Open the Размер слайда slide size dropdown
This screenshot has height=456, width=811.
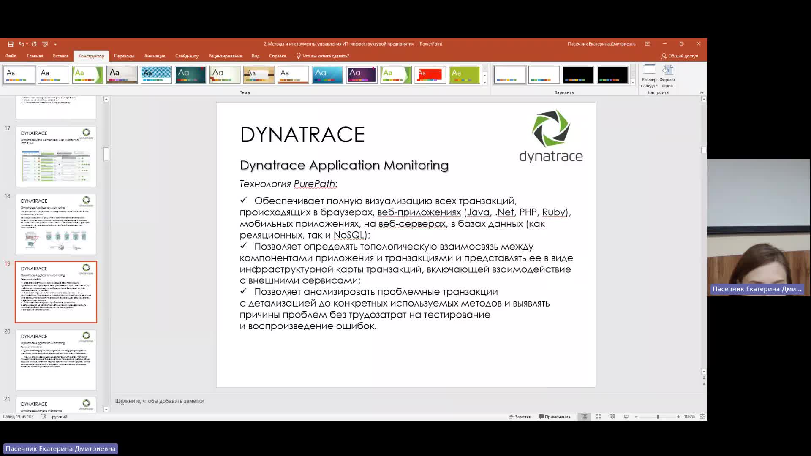point(649,76)
